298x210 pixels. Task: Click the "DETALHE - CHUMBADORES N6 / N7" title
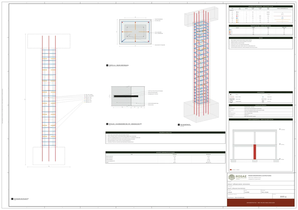(x=125, y=124)
